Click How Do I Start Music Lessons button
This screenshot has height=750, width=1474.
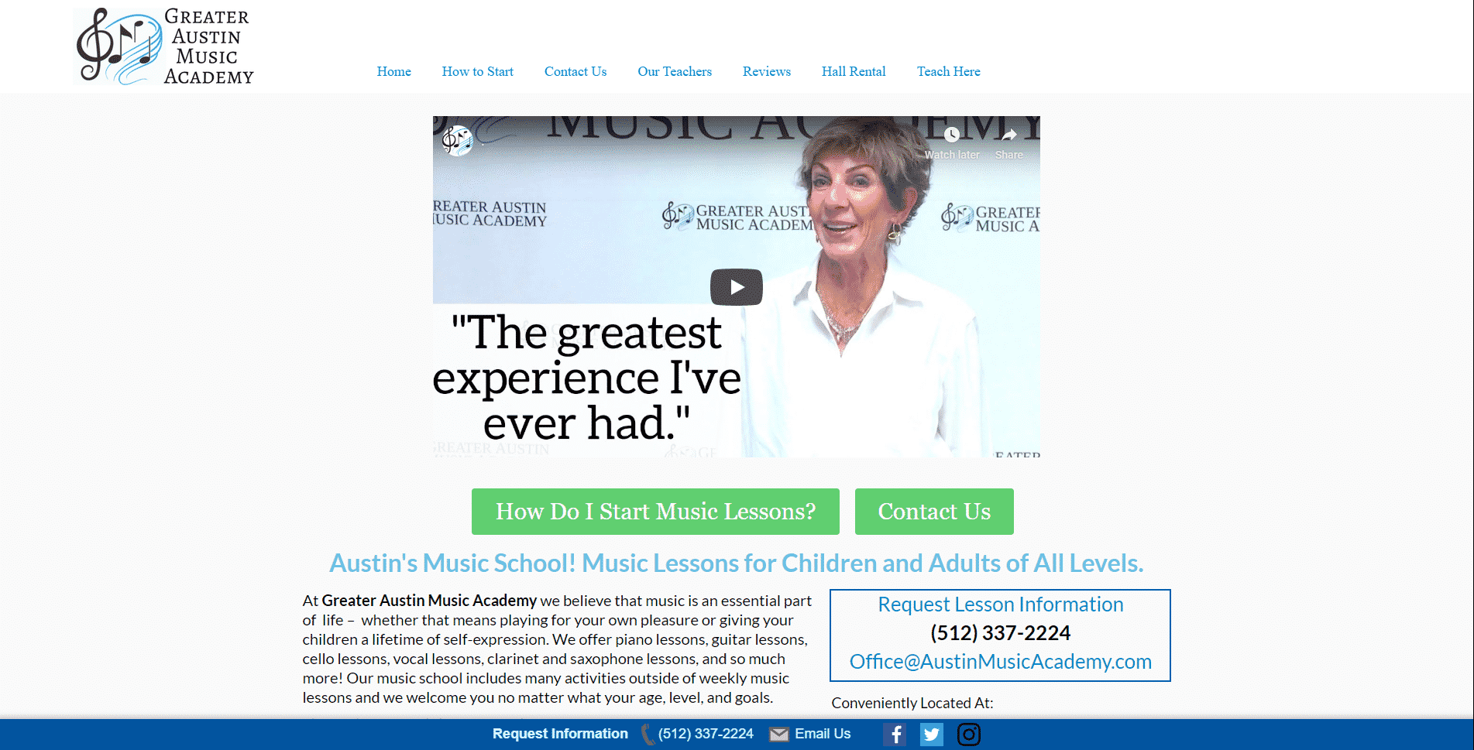[655, 512]
